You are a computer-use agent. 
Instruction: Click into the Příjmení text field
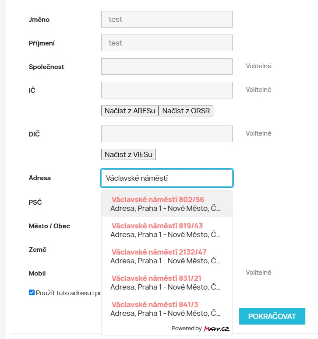(166, 43)
